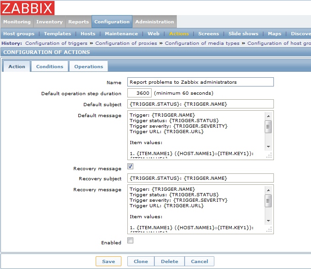This screenshot has height=269, width=311.
Task: Save the action configuration
Action: 109,261
